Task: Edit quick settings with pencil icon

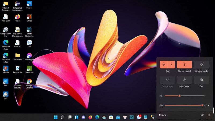Action: point(203,115)
